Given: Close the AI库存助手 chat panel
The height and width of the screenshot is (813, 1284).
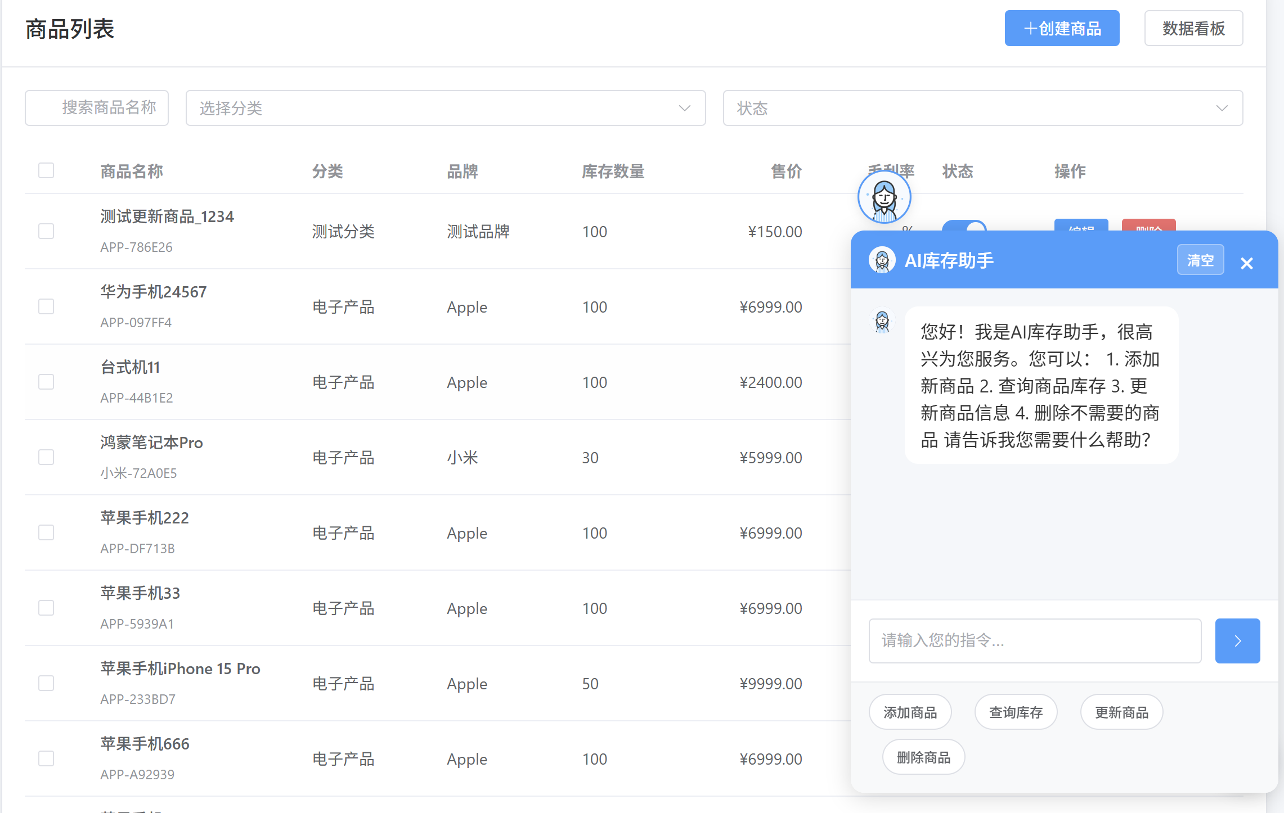Looking at the screenshot, I should pos(1247,263).
